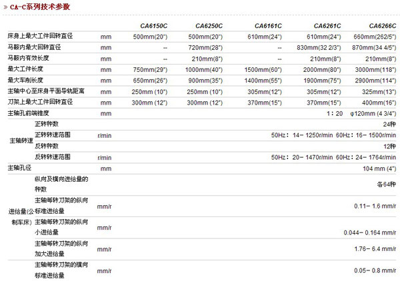Click 370mm(15") under CA6261C
The height and width of the screenshot is (281, 400).
pos(324,103)
